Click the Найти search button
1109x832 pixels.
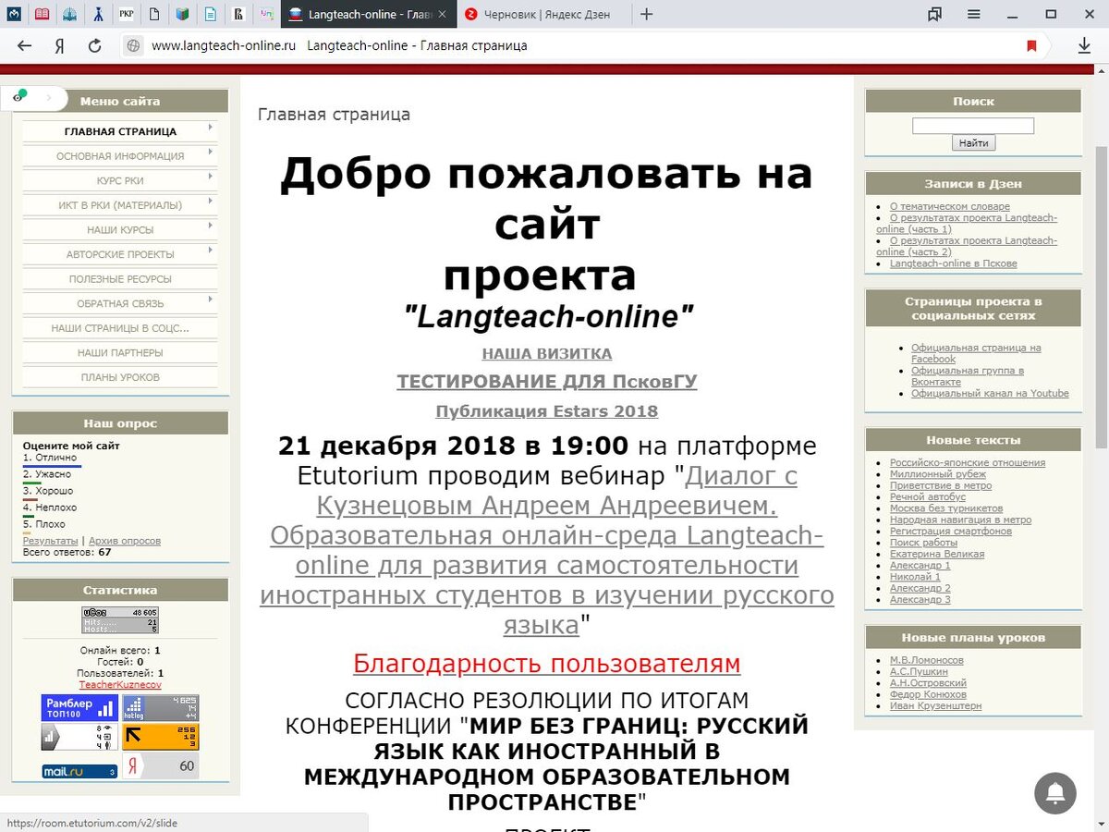point(973,143)
